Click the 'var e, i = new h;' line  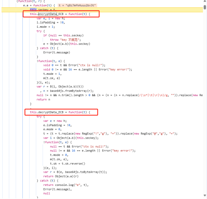click(x=51, y=18)
